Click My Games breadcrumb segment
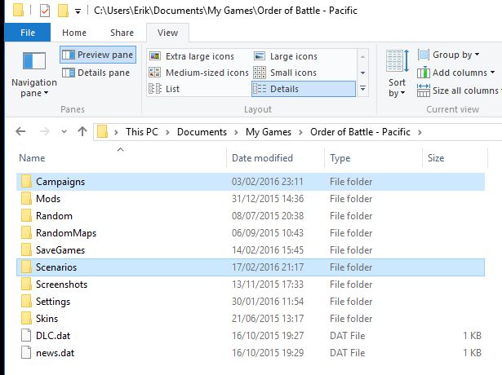The width and height of the screenshot is (502, 375). point(269,132)
